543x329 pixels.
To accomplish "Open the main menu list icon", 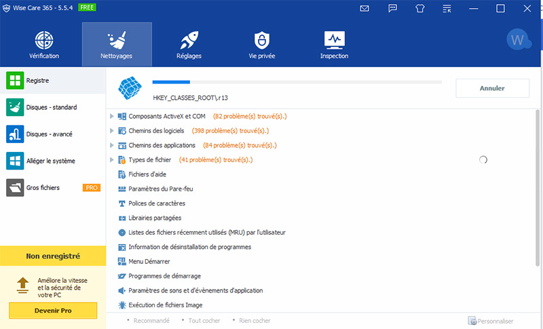I will click(x=447, y=8).
